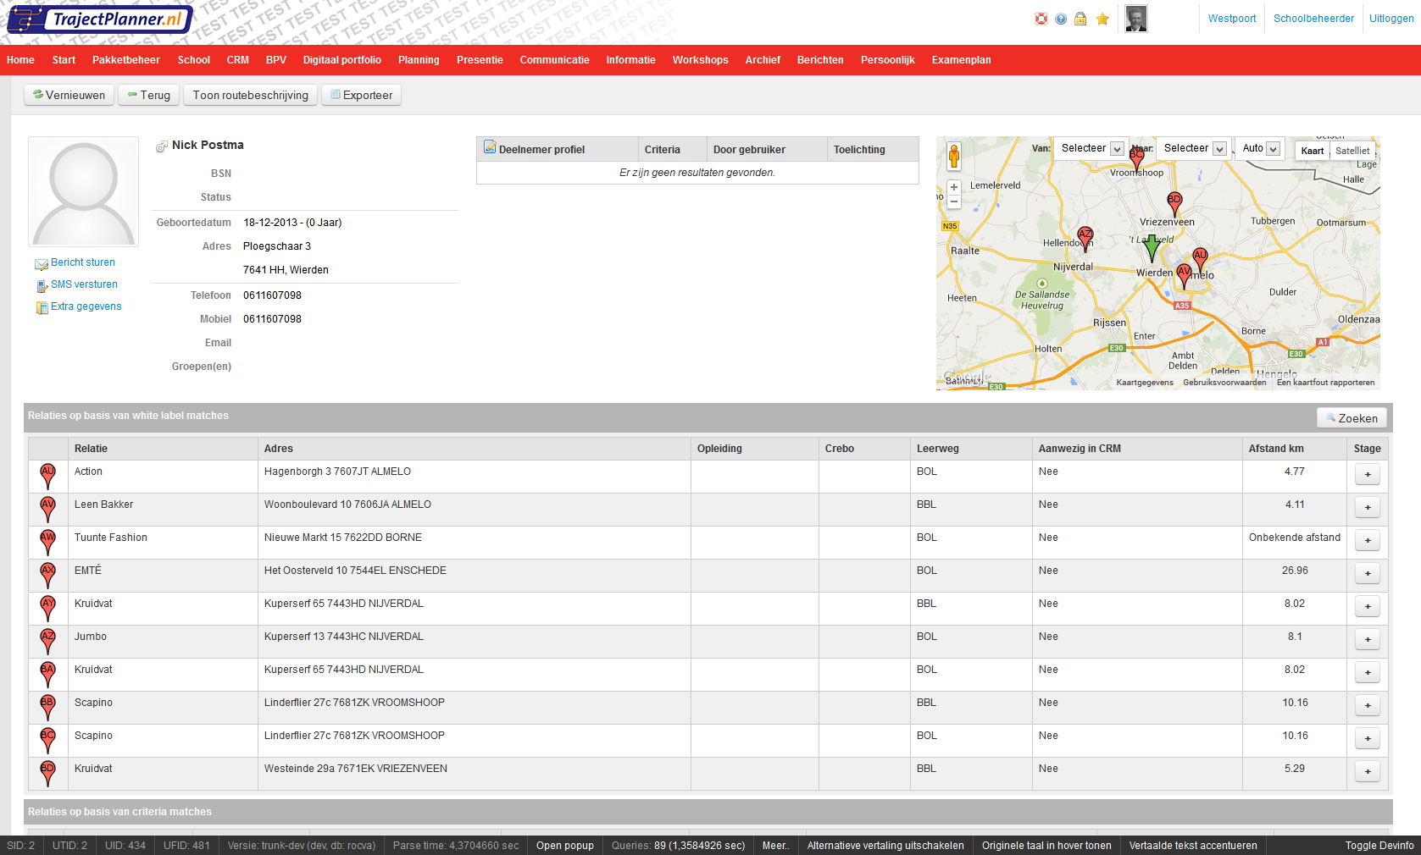1421x855 pixels.
Task: Open the Auto travel mode dropdown
Action: (1261, 148)
